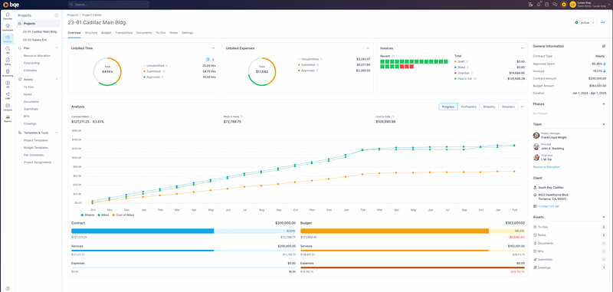Image resolution: width=613 pixels, height=292 pixels.
Task: Click Resource Allocation link under Team
Action: coord(546,167)
